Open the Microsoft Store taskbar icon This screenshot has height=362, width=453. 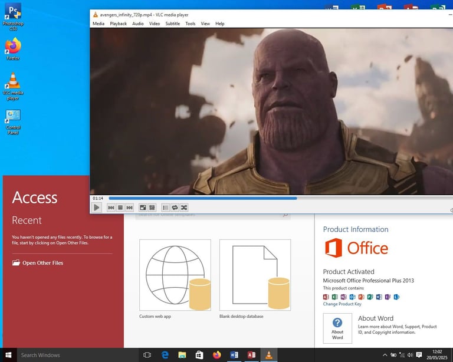[199, 355]
